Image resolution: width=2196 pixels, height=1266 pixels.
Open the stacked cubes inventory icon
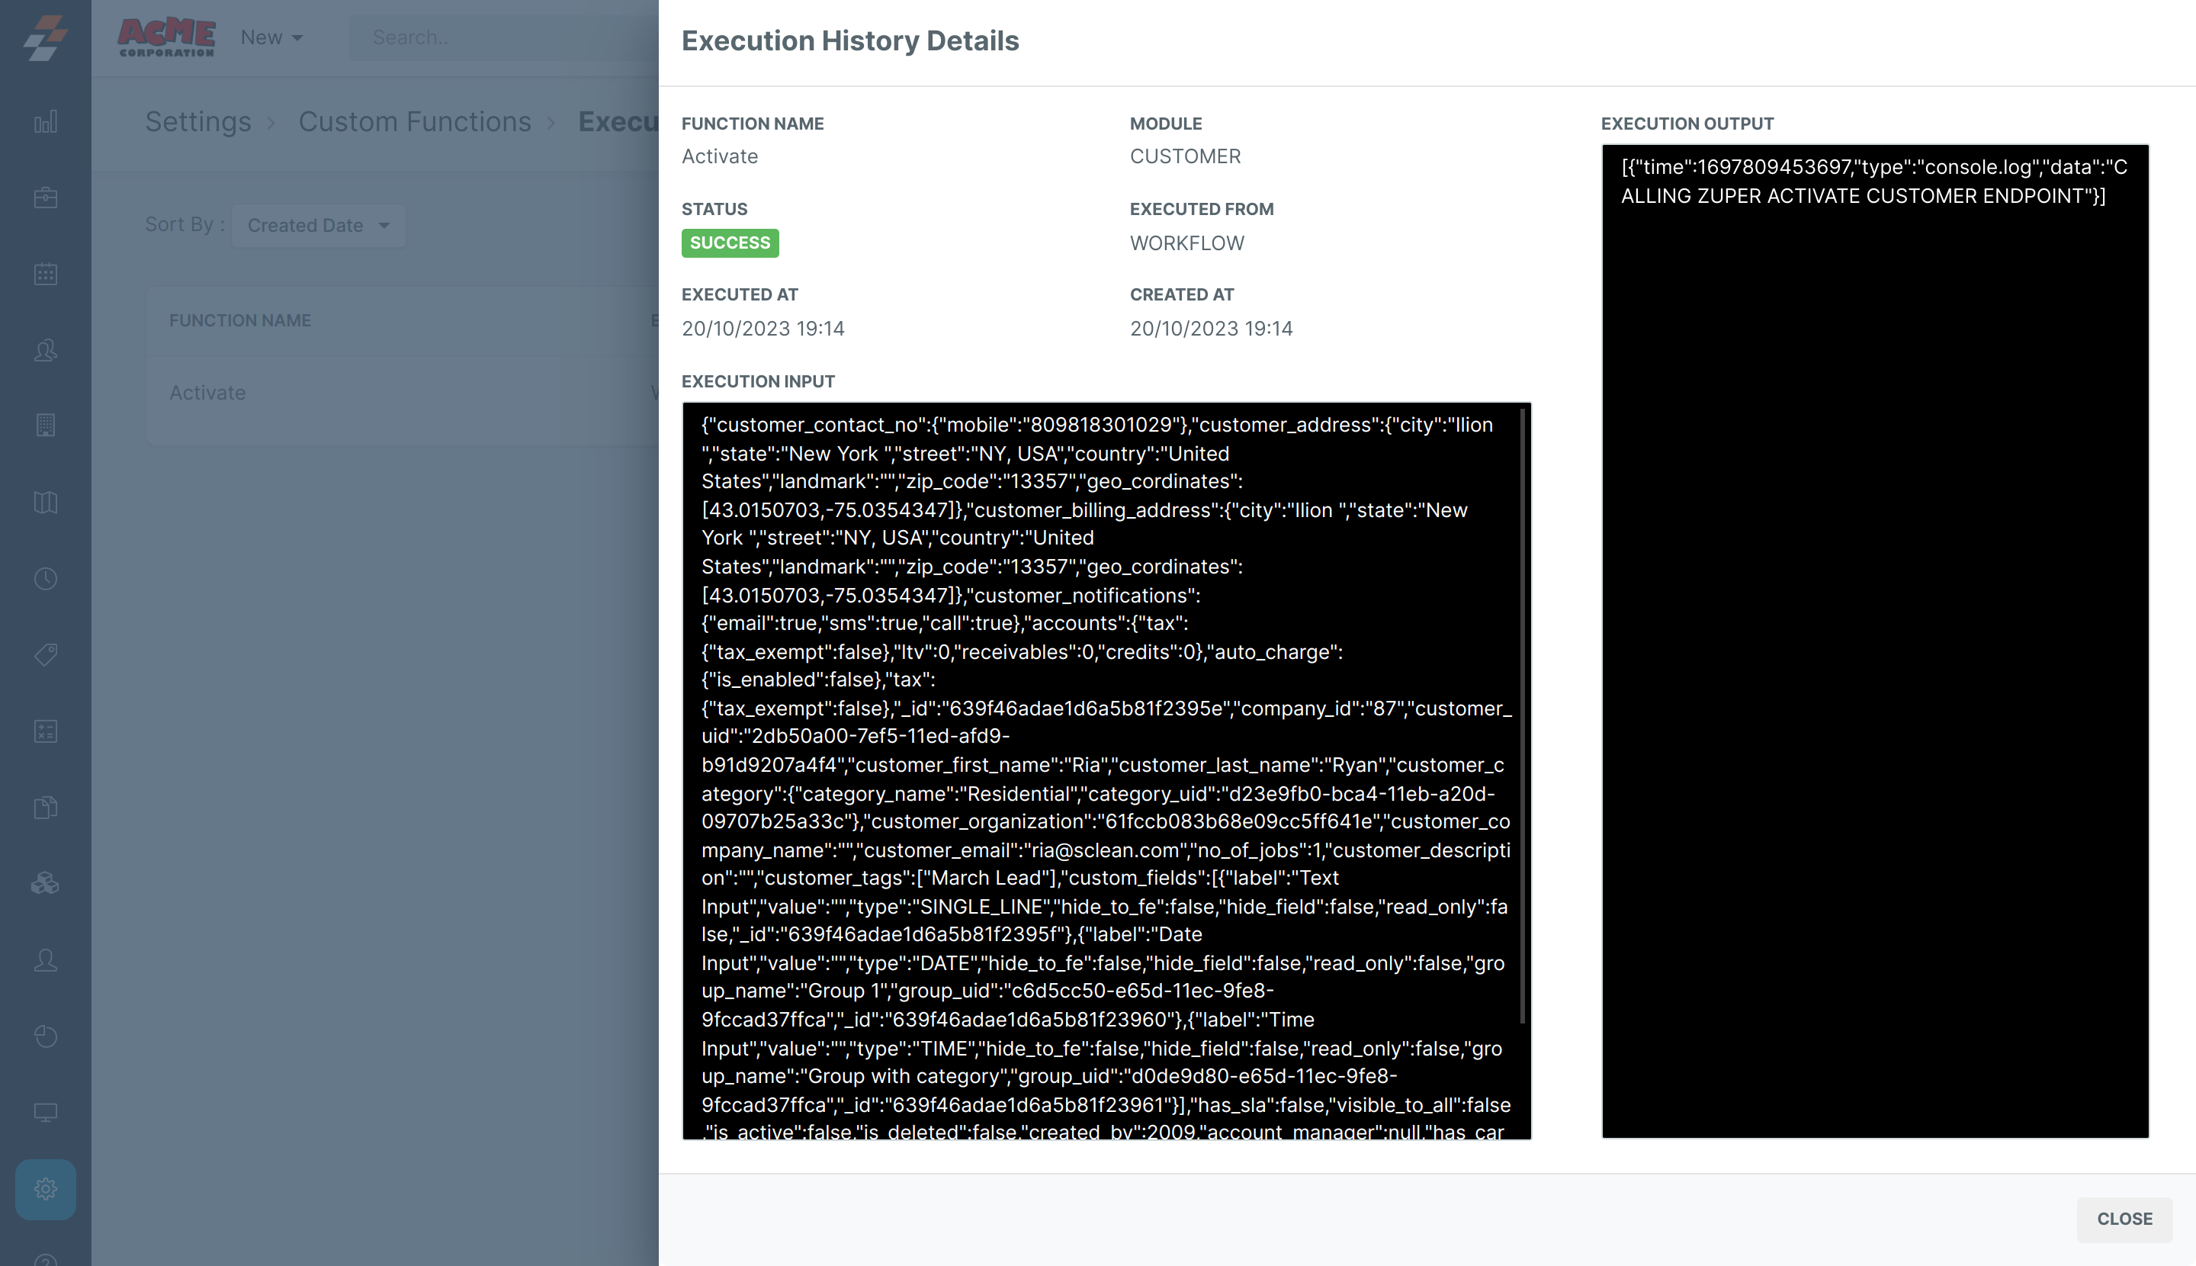click(45, 883)
